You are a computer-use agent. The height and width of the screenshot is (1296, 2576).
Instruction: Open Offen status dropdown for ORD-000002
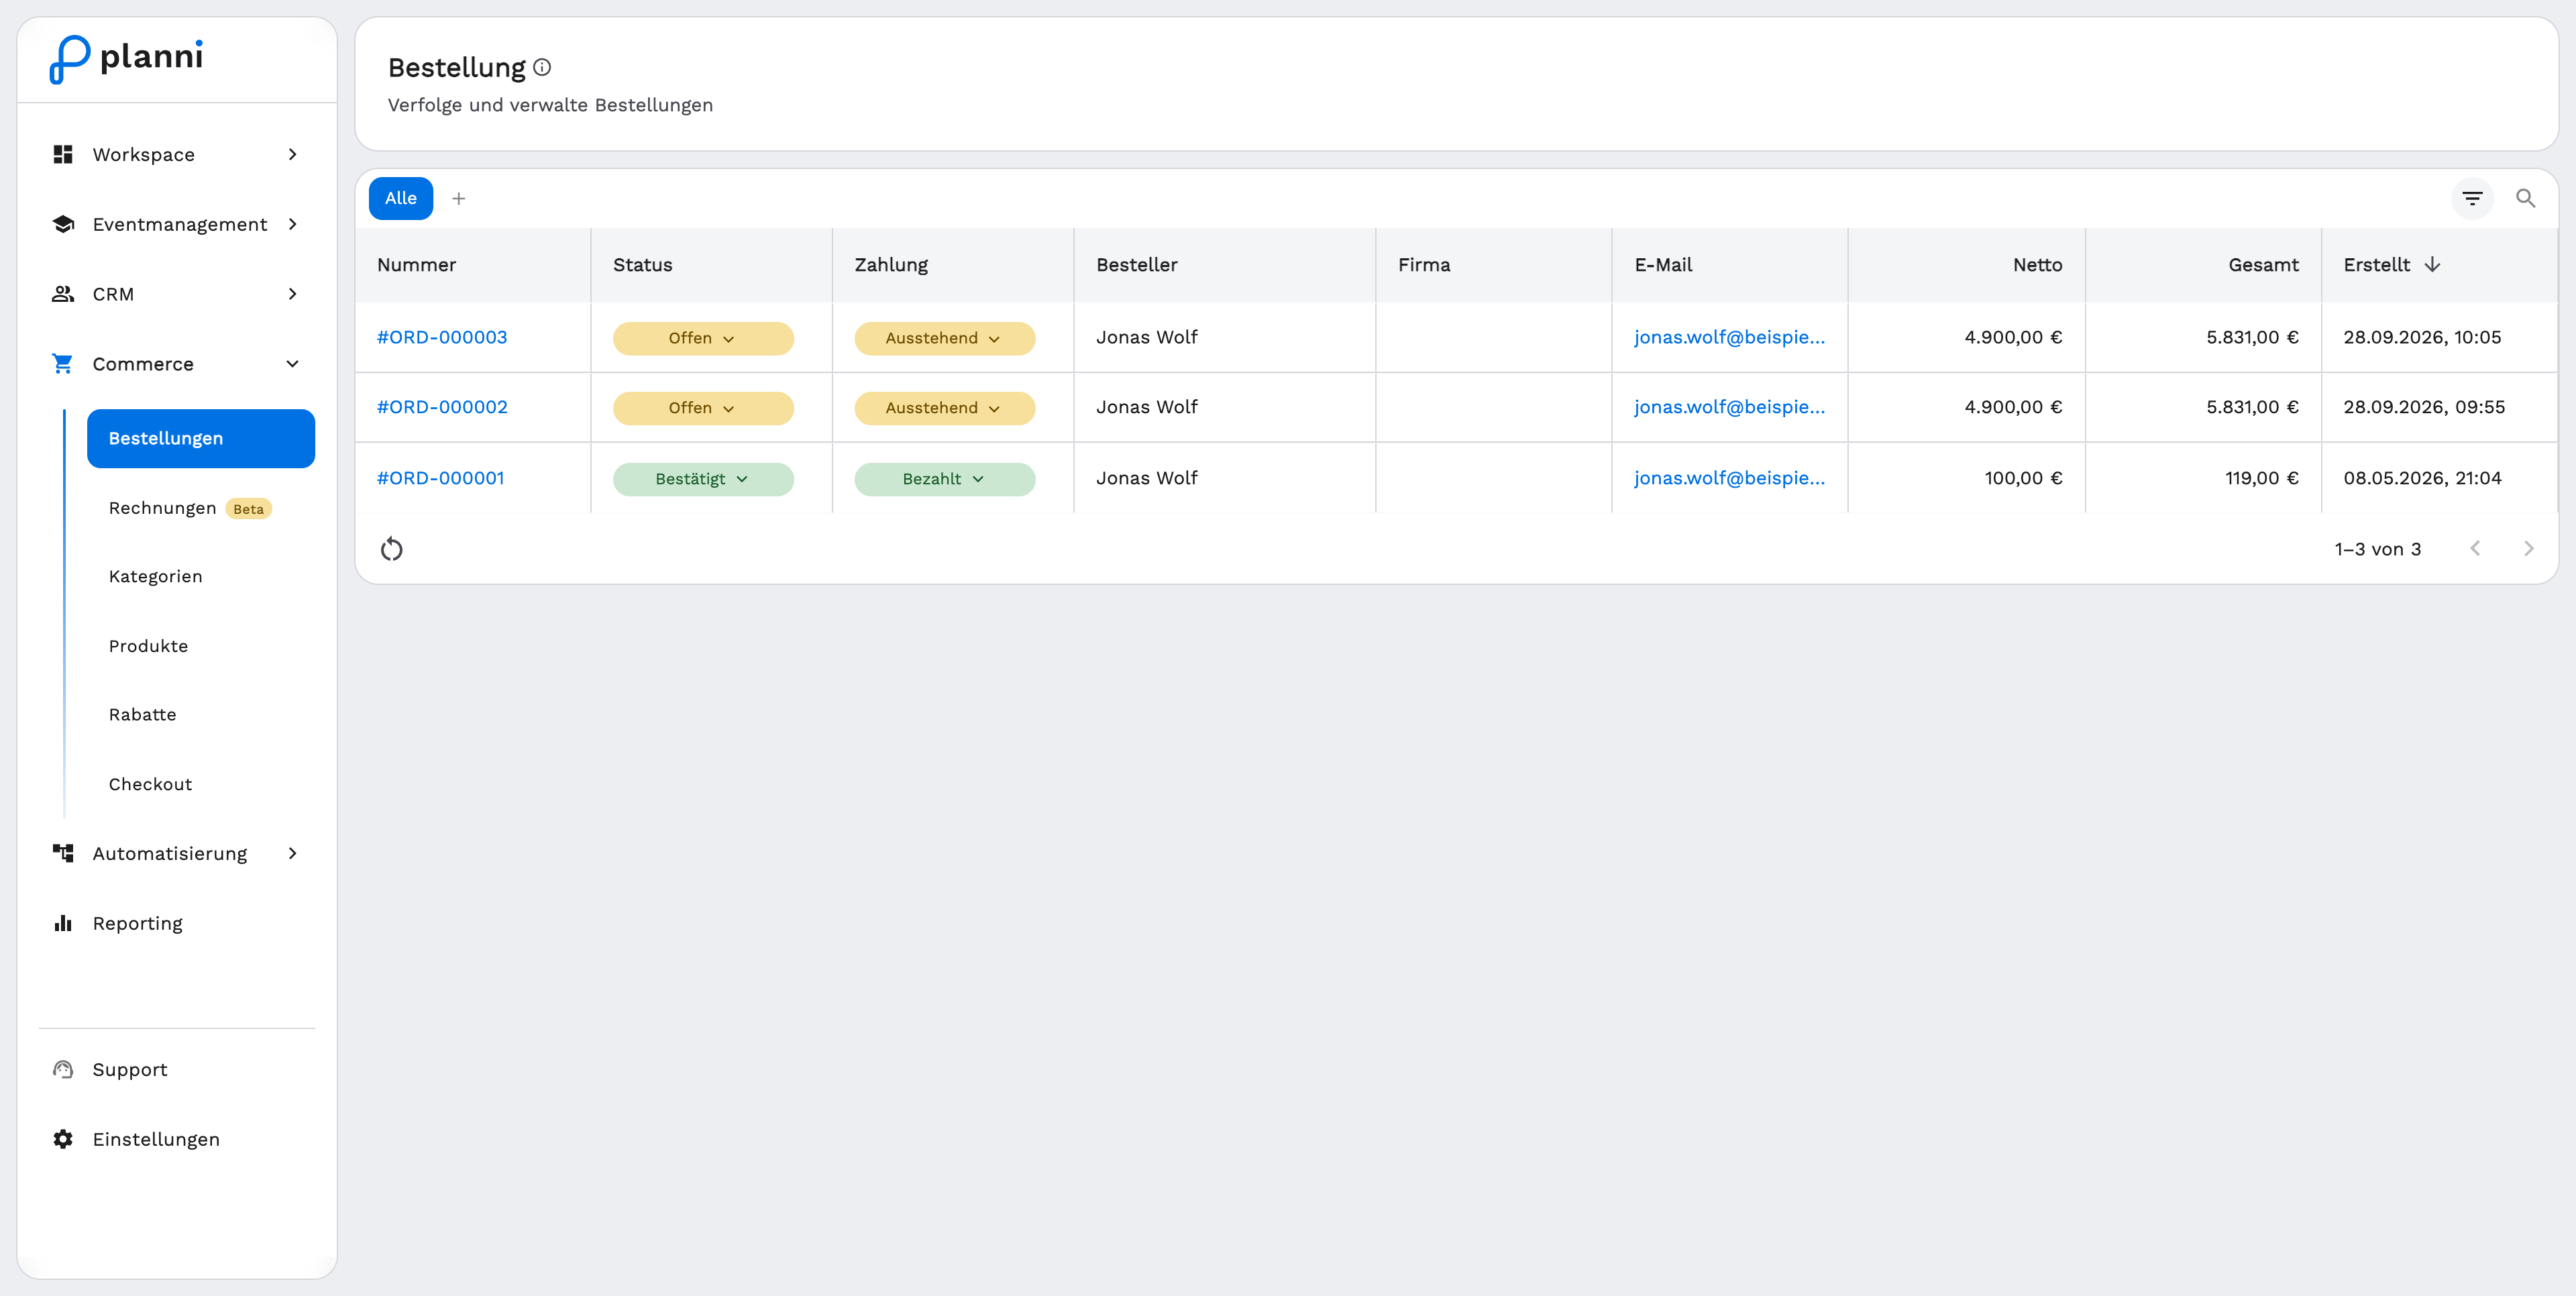[x=703, y=408]
